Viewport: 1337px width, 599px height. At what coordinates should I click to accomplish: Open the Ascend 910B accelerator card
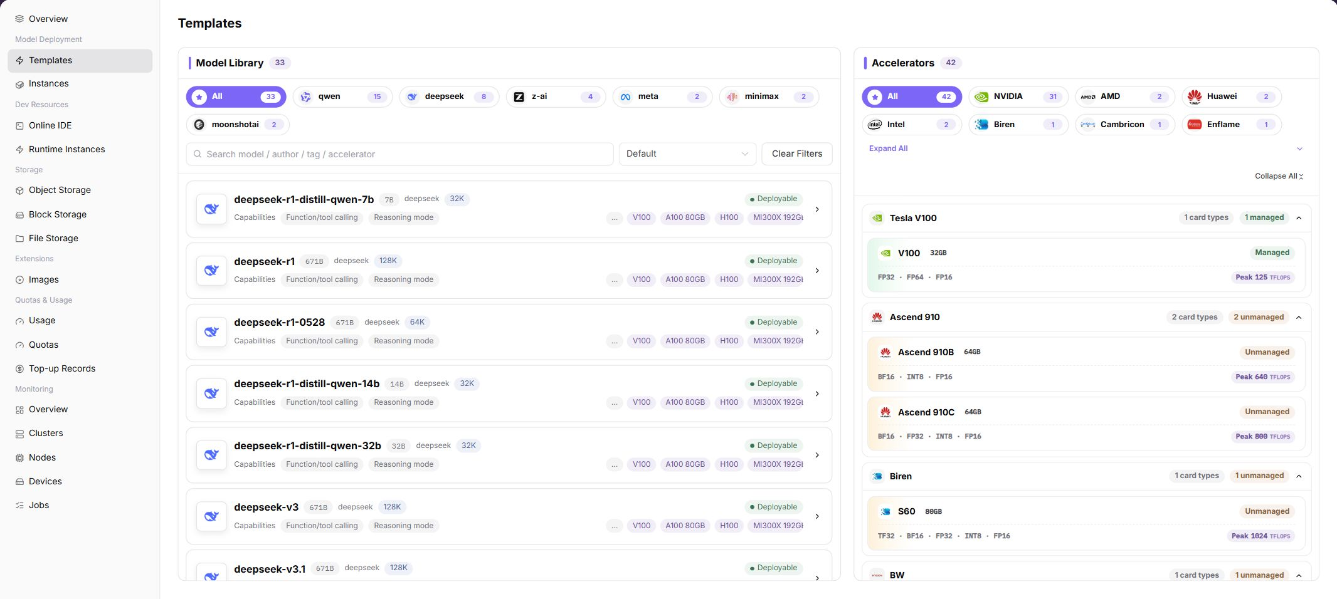point(1086,365)
